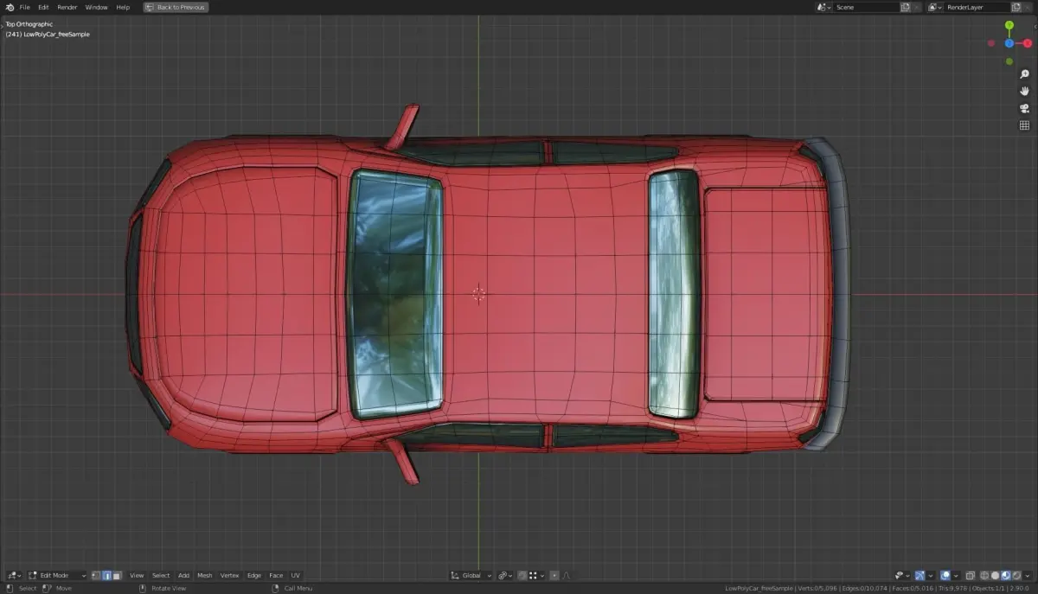Enable face select mode

coord(117,575)
